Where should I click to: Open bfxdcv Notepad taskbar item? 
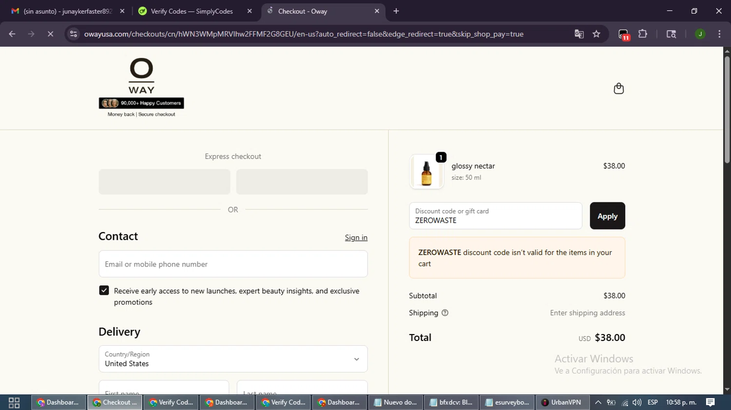click(452, 403)
